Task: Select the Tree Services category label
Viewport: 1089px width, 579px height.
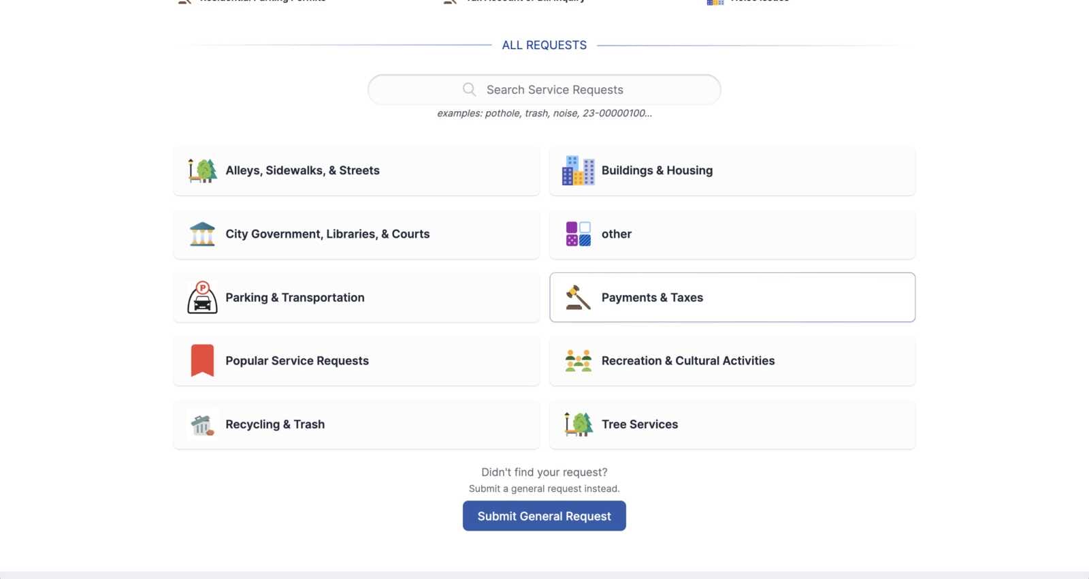Action: click(639, 424)
